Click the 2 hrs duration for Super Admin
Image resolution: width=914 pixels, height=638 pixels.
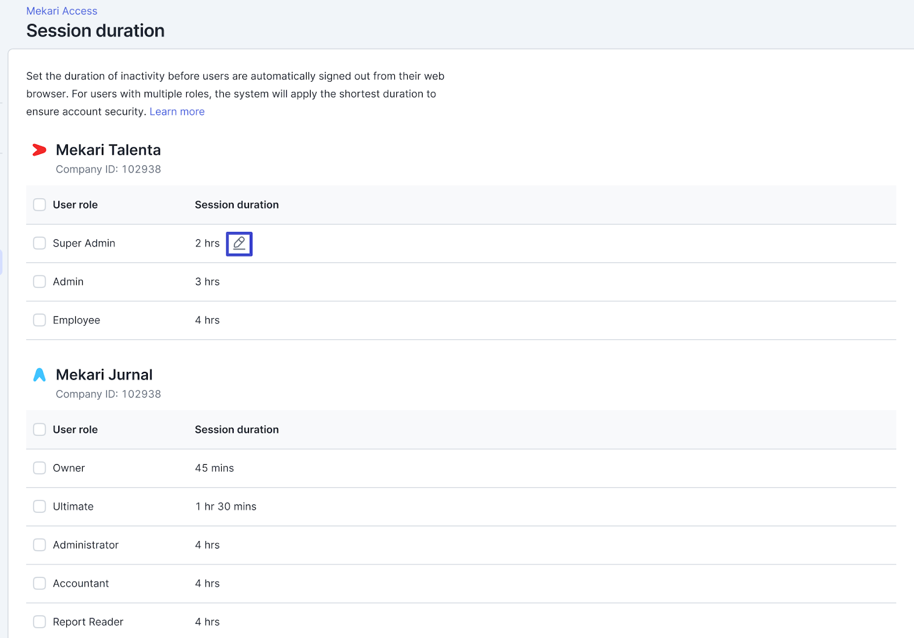pos(207,243)
